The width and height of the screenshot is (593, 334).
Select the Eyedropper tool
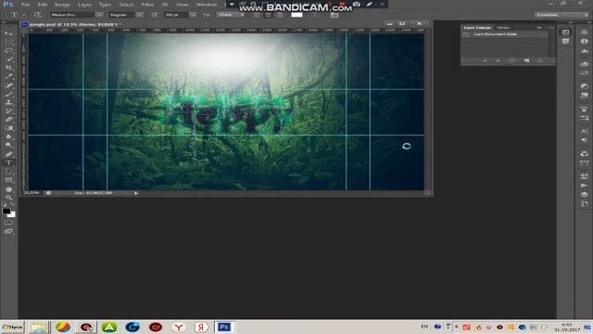(x=8, y=77)
